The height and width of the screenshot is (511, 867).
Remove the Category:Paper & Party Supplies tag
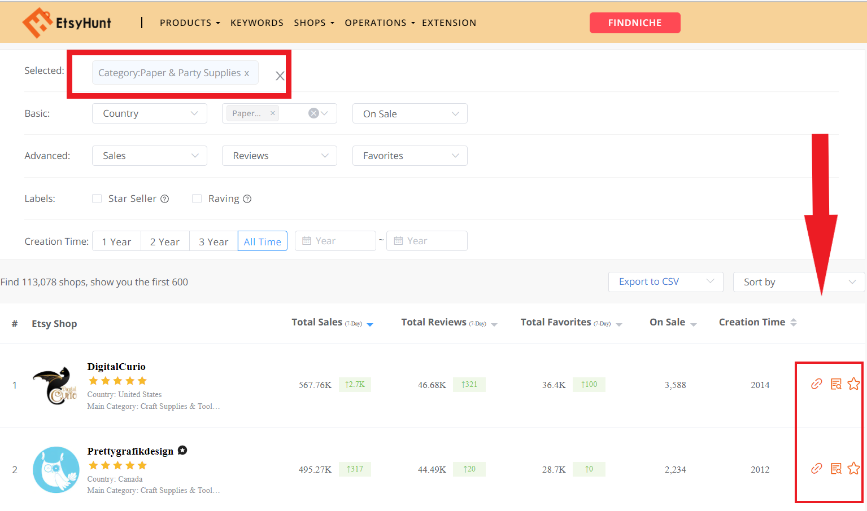[247, 73]
